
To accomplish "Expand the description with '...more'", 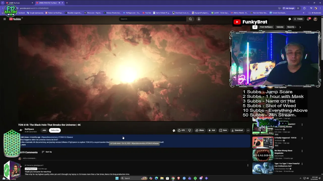I will [x=23, y=145].
